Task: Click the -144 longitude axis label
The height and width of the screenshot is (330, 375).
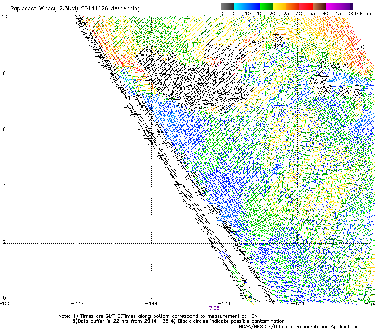Action: click(x=151, y=304)
